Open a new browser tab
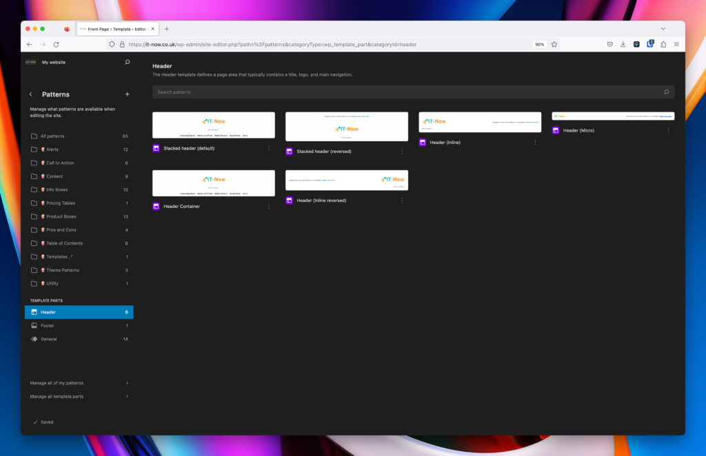 [167, 29]
